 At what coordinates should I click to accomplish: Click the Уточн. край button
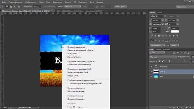pyautogui.click(x=120, y=7)
